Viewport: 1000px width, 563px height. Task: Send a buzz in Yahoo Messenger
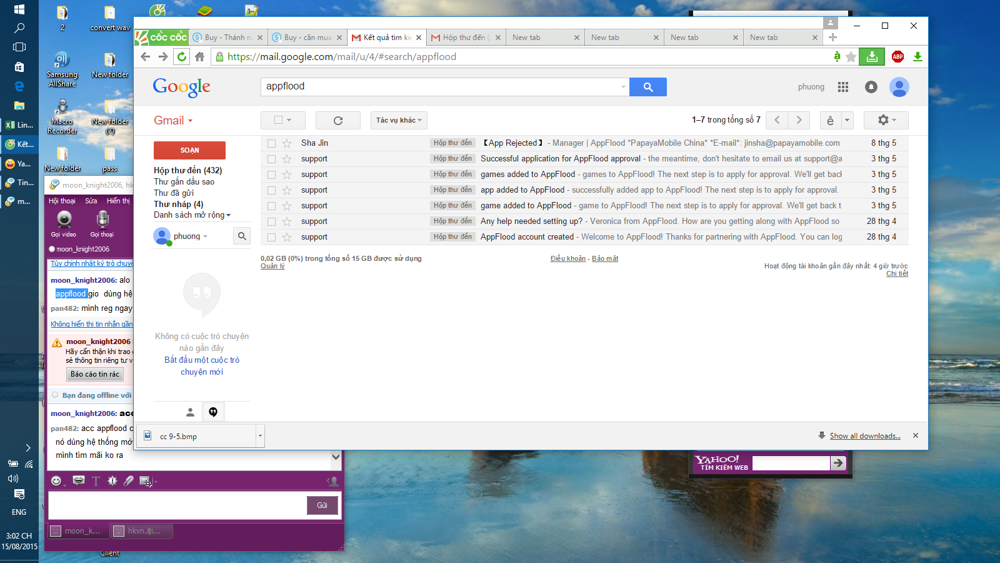tap(112, 480)
